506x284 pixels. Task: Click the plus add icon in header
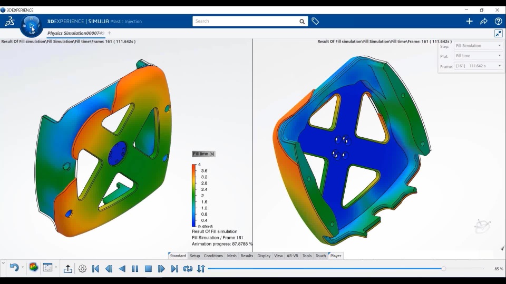469,21
